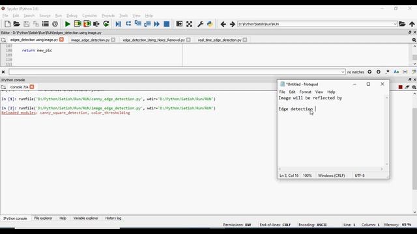
Task: Click the save all files icon
Action: coord(36,24)
